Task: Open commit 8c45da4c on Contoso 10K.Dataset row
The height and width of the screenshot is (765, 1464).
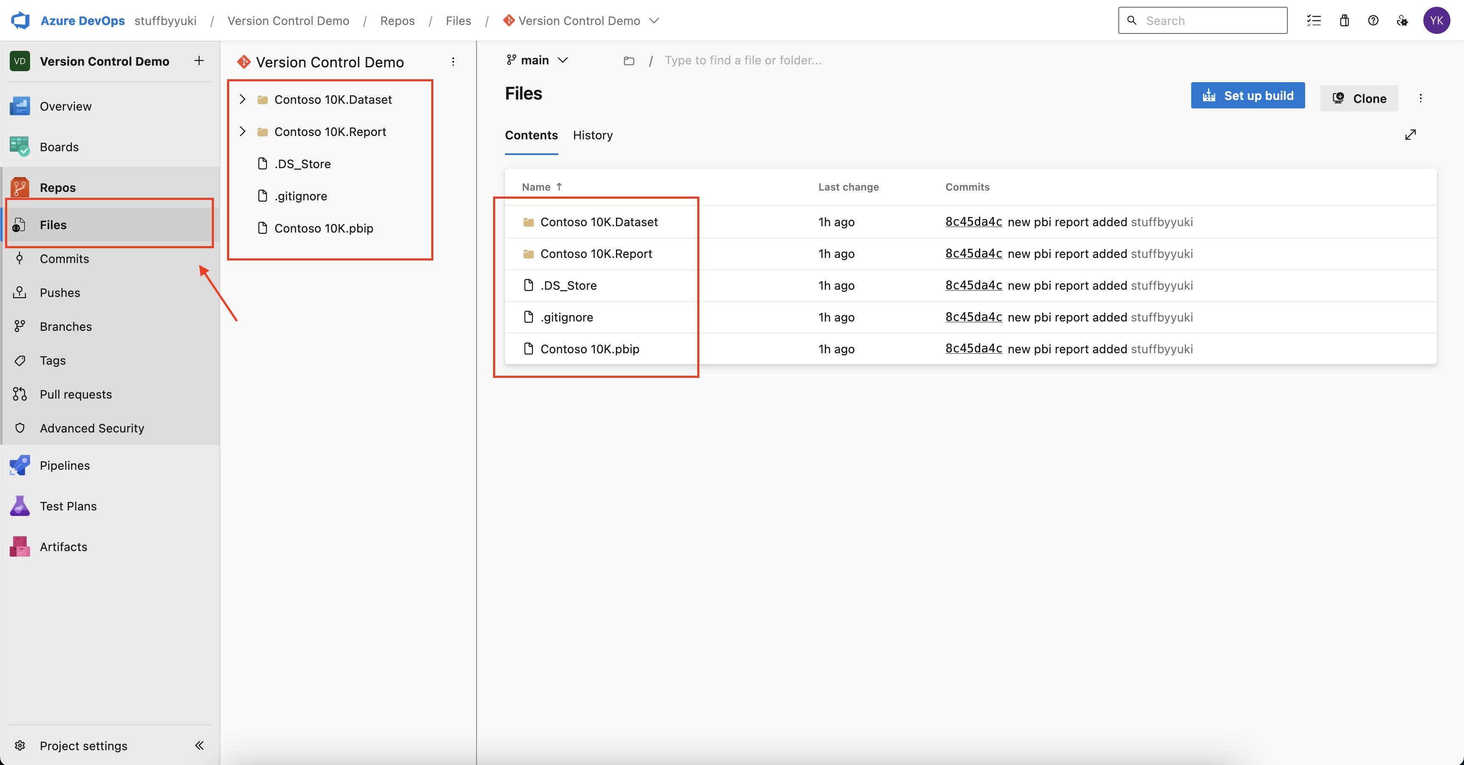Action: pos(973,222)
